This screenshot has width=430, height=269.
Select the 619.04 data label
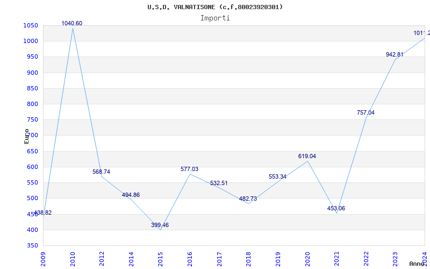(x=307, y=156)
